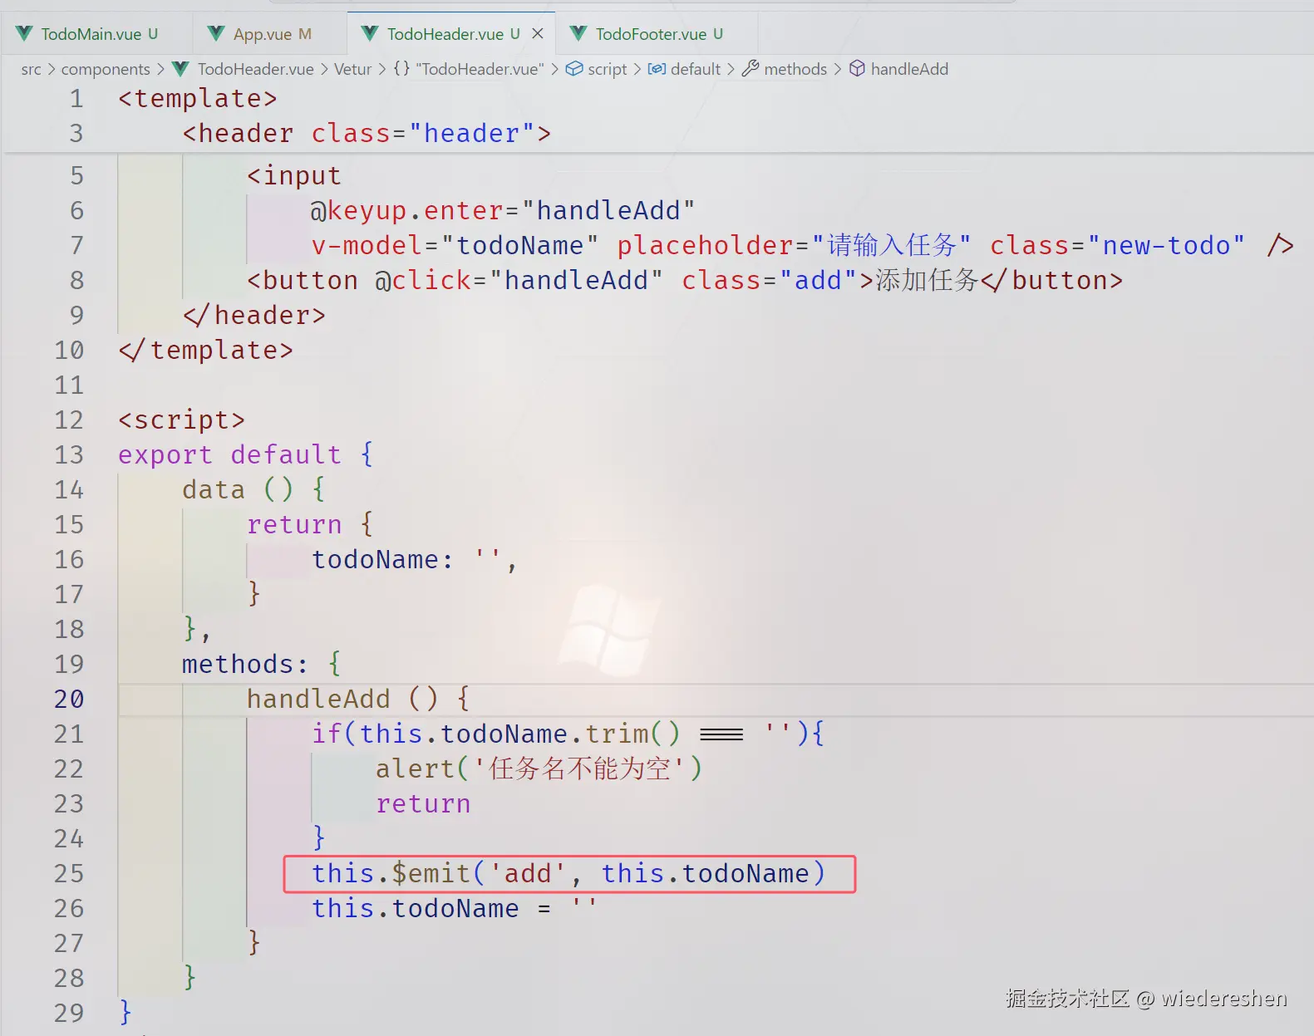Click the Vue icon in breadcrumb

tap(180, 69)
